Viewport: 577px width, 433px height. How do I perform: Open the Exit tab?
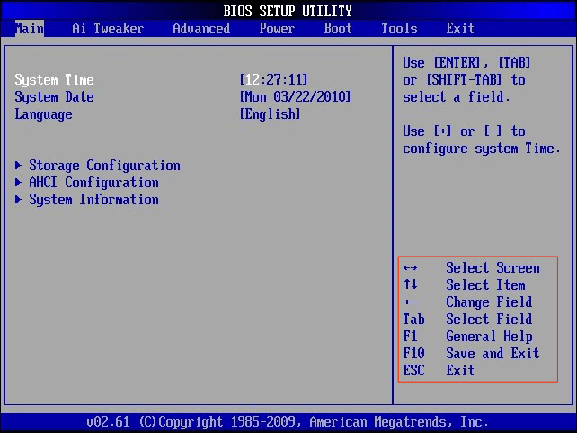460,29
